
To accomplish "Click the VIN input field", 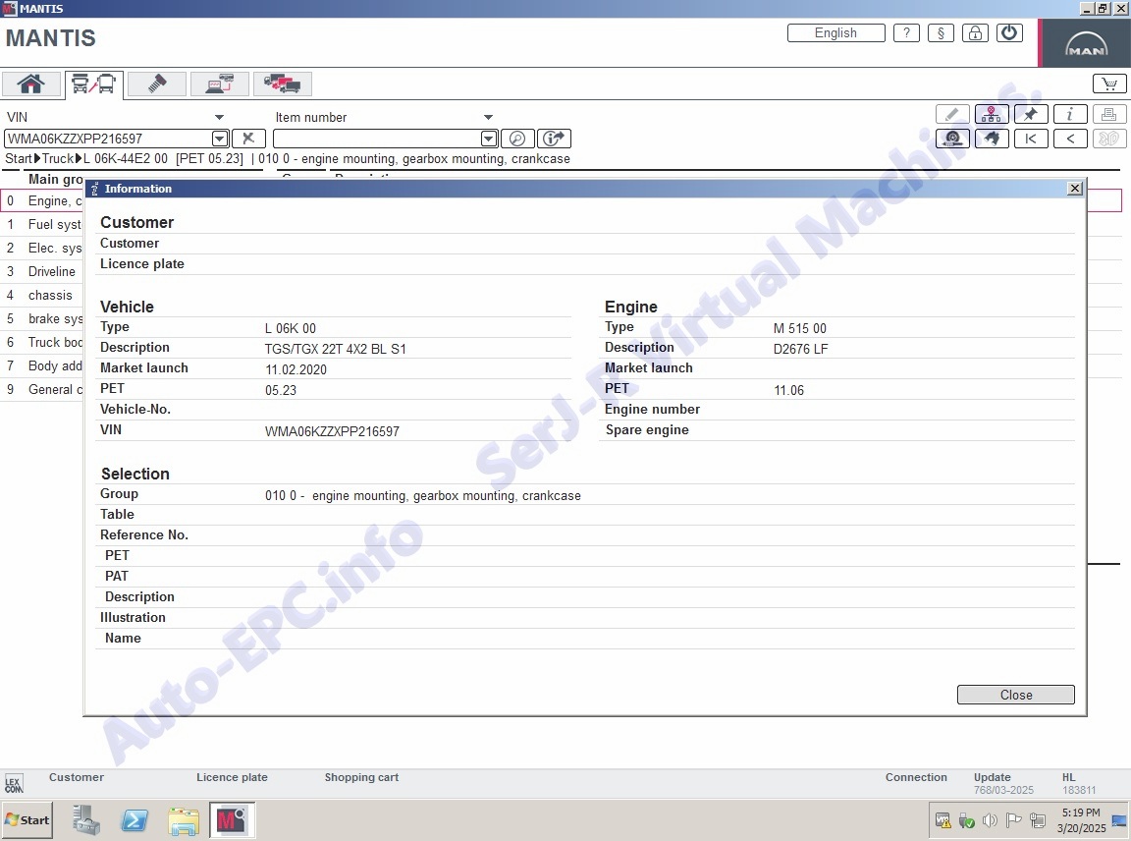I will (108, 139).
